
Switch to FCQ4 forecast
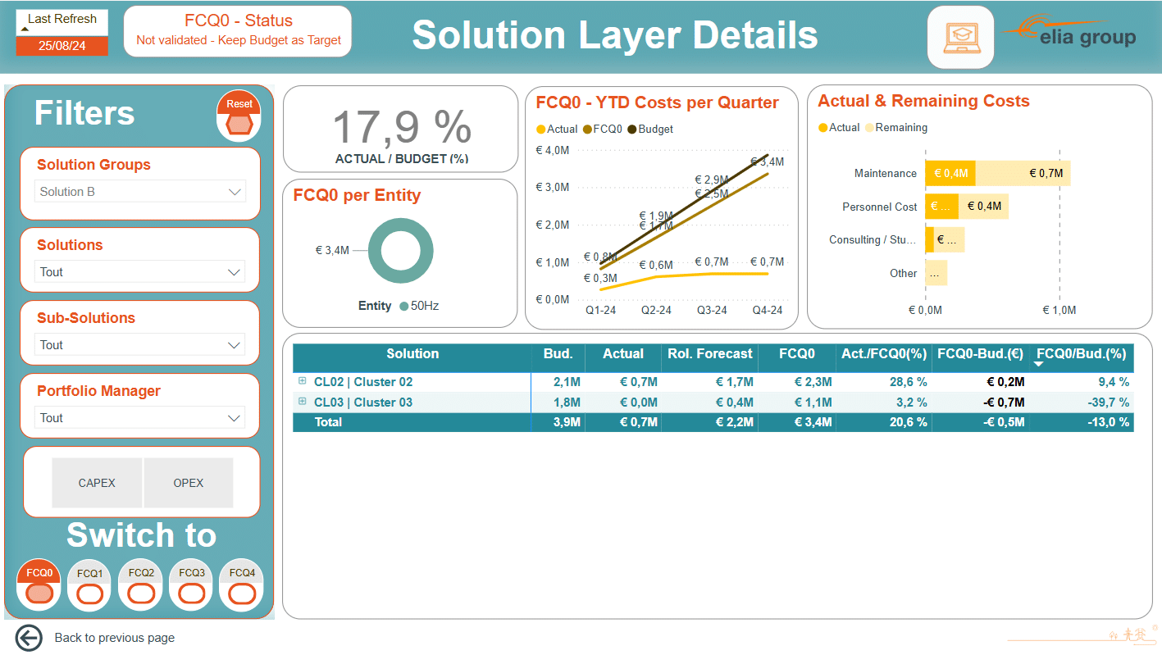tap(241, 585)
